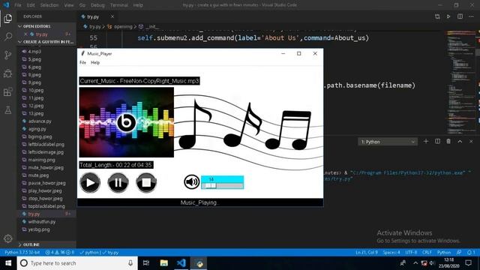Switch to the try.py editor tab

[93, 16]
